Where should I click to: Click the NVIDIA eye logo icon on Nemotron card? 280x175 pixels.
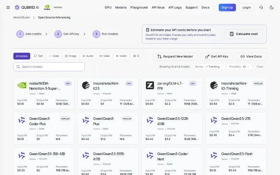click(x=22, y=85)
